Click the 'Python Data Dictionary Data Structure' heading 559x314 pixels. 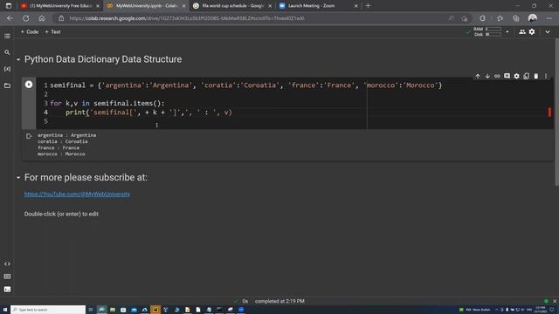pyautogui.click(x=103, y=59)
